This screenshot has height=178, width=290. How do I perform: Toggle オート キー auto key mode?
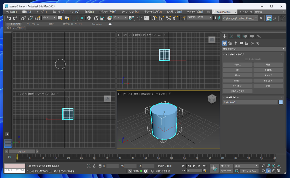coord(226,166)
